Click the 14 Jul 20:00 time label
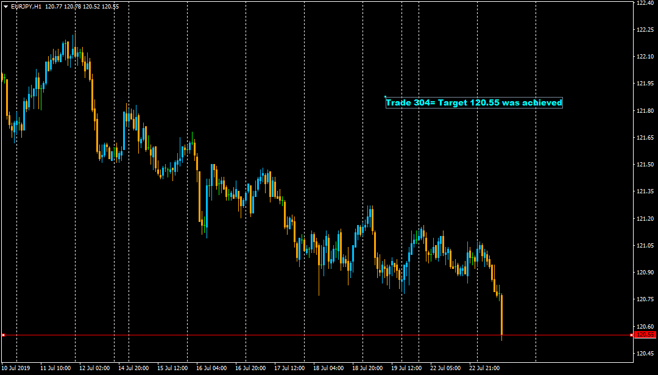 click(133, 368)
